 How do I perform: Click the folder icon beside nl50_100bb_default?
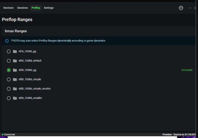coord(15,61)
